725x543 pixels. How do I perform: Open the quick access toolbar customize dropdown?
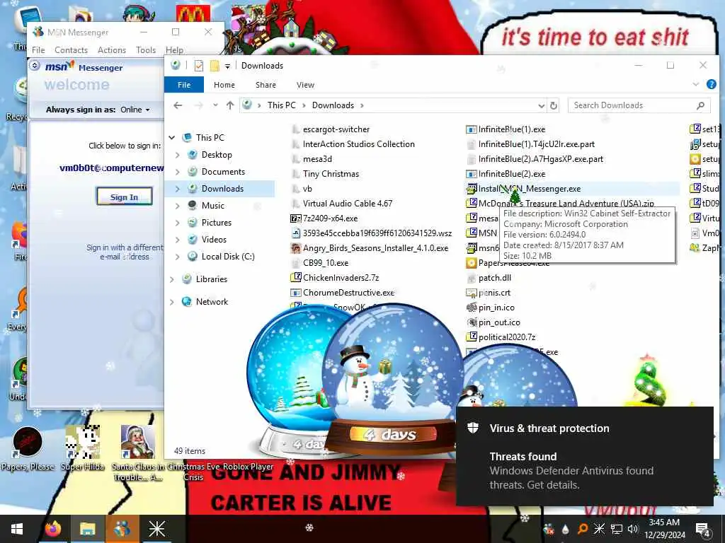[x=227, y=66]
